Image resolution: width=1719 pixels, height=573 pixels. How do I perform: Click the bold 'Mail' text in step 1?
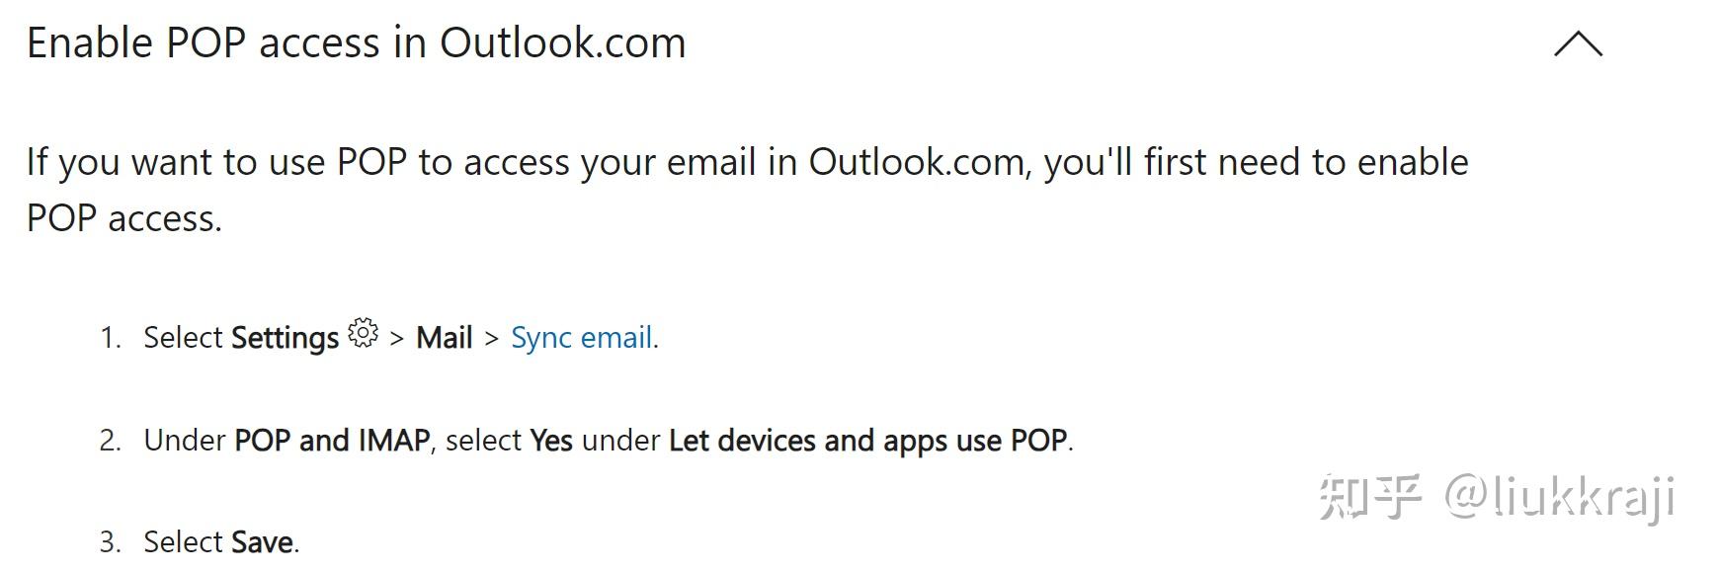click(444, 338)
